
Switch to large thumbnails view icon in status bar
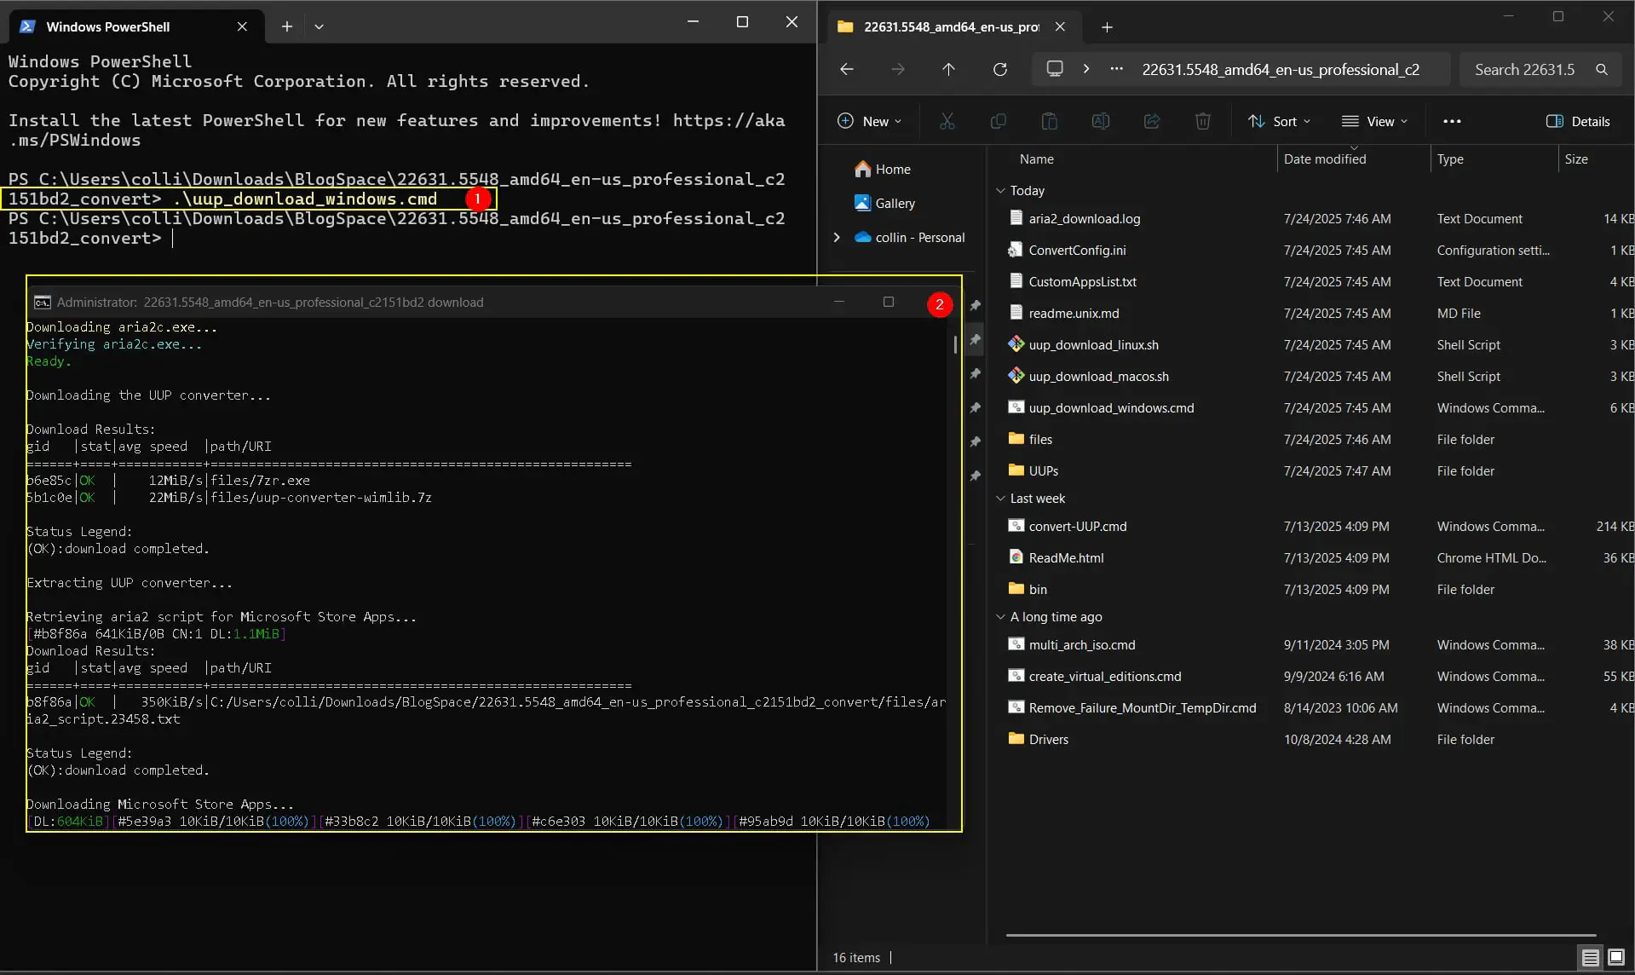(1615, 957)
